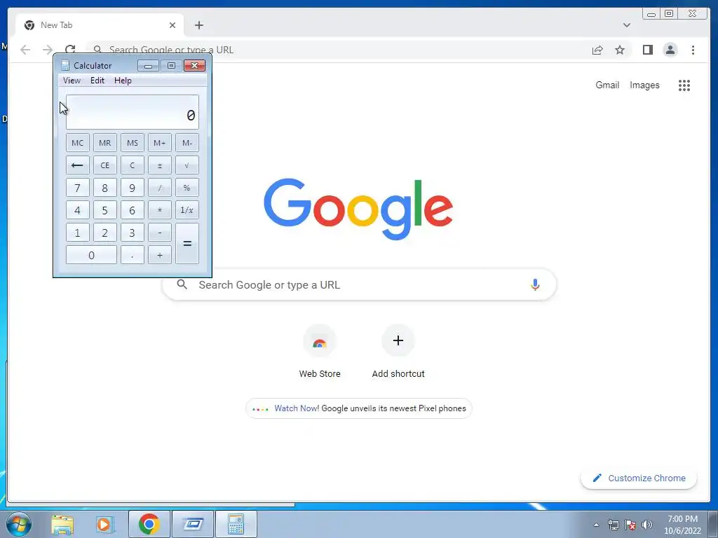Click the percent button in Calculator

tap(187, 188)
